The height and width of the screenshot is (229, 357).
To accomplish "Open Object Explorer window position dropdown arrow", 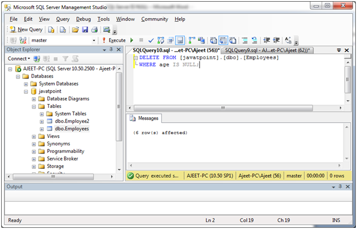I will point(104,50).
